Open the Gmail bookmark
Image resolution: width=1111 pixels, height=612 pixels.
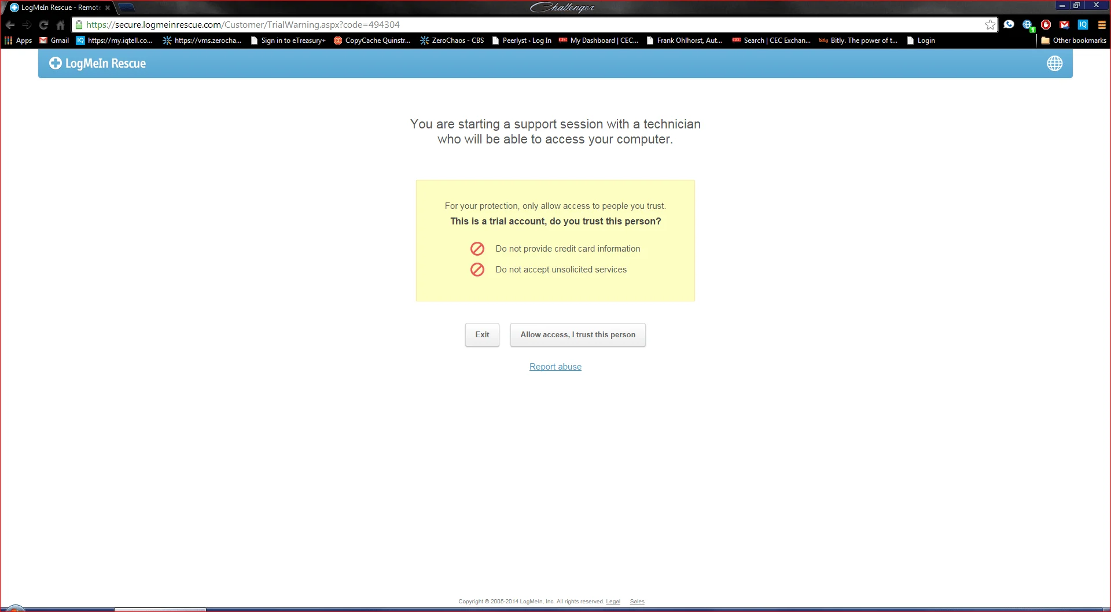(x=54, y=40)
